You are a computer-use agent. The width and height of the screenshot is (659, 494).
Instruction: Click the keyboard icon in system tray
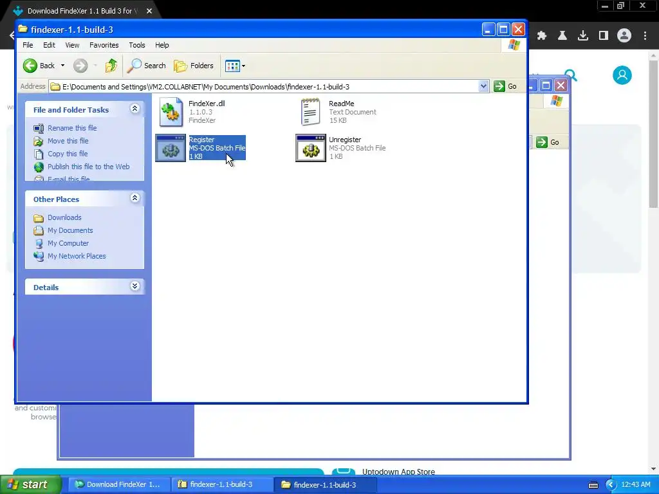click(x=593, y=485)
